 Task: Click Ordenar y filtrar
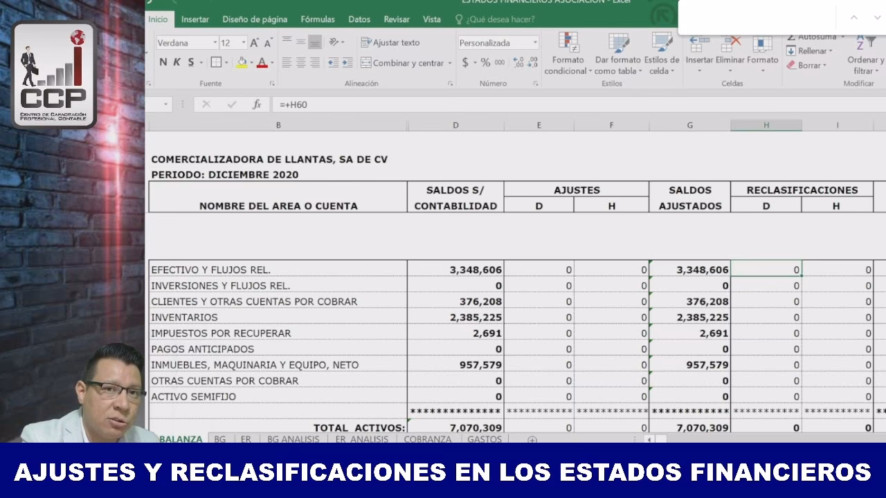[x=863, y=55]
